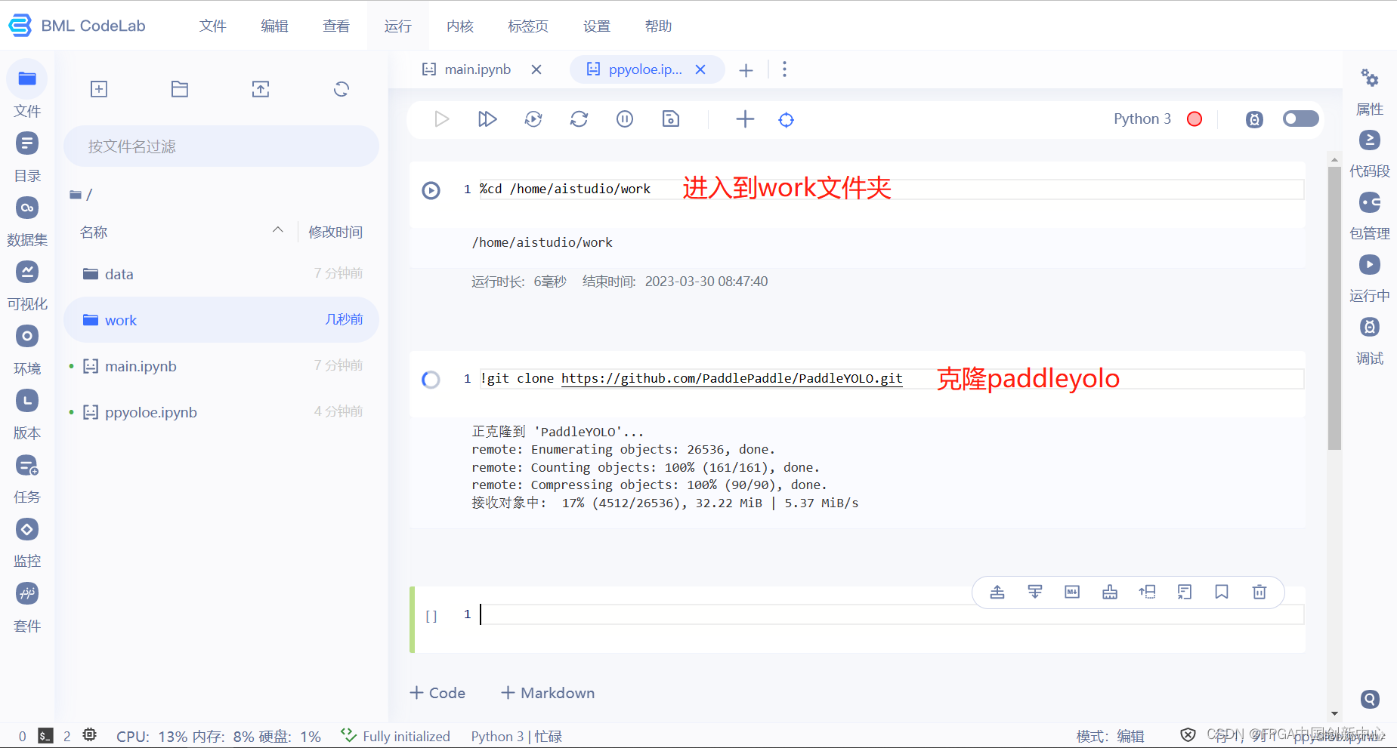The height and width of the screenshot is (748, 1397).
Task: Add a new Markdown cell
Action: pos(548,693)
